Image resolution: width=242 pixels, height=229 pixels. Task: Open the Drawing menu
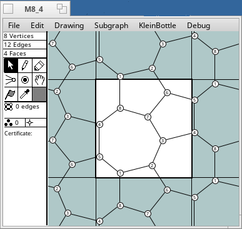[69, 26]
